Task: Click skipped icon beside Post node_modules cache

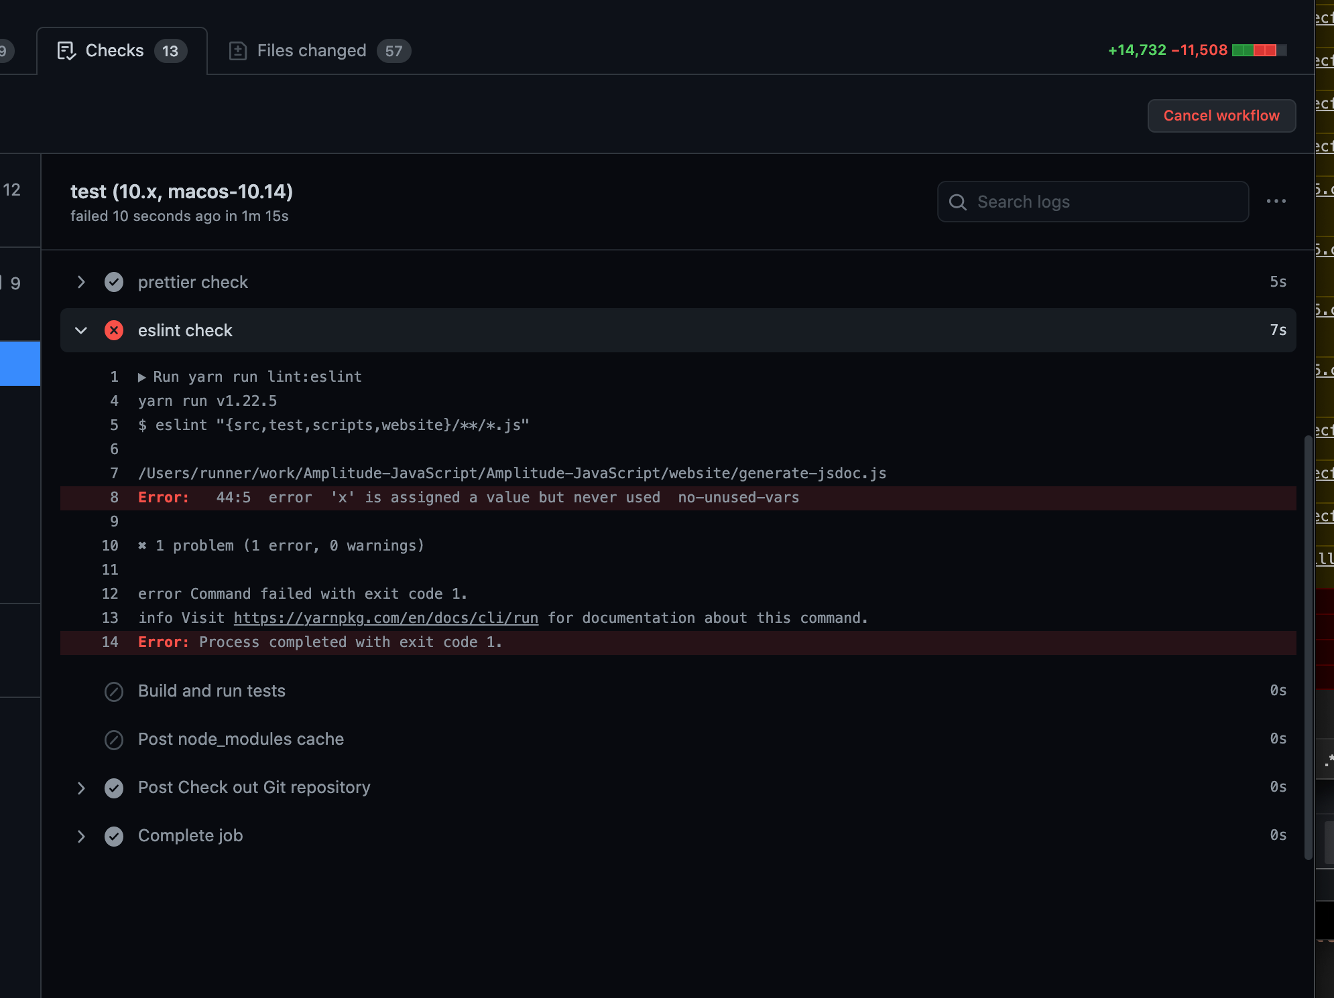Action: pyautogui.click(x=114, y=739)
